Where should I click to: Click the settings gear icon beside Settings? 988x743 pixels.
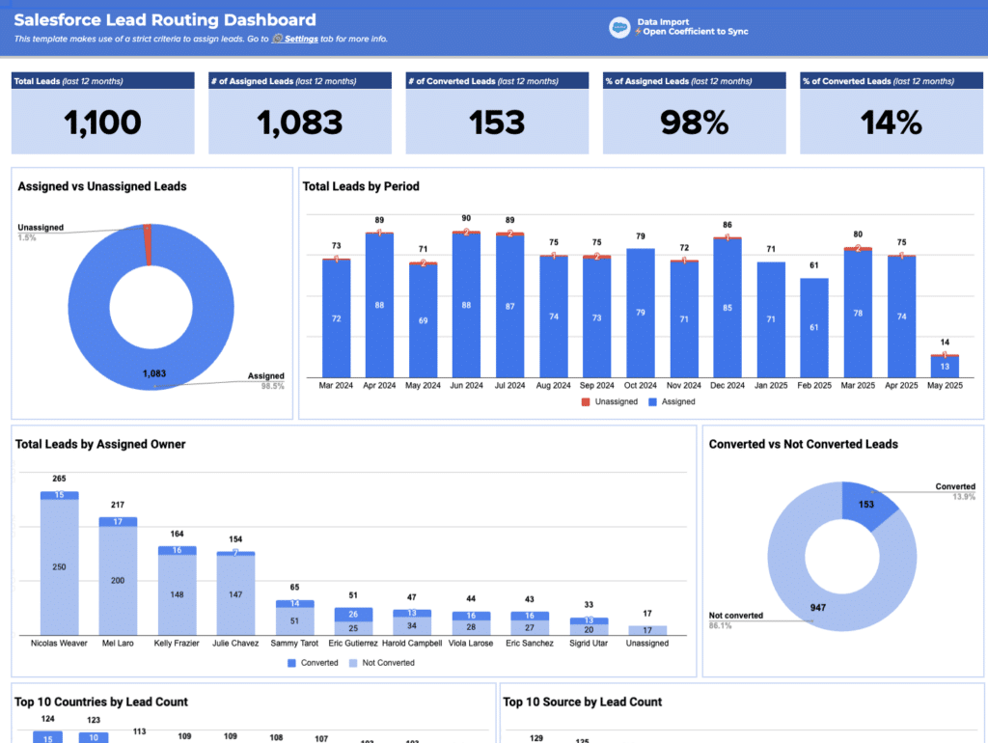[x=277, y=39]
